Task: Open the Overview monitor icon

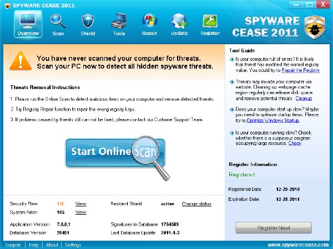Action: [28, 24]
